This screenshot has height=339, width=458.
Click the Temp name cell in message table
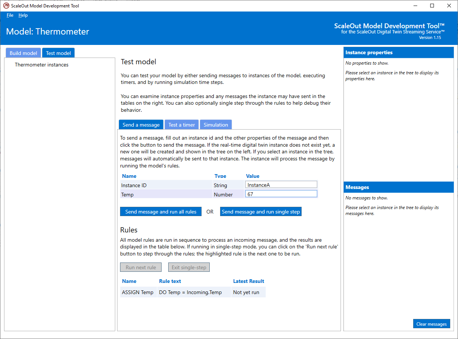point(166,194)
